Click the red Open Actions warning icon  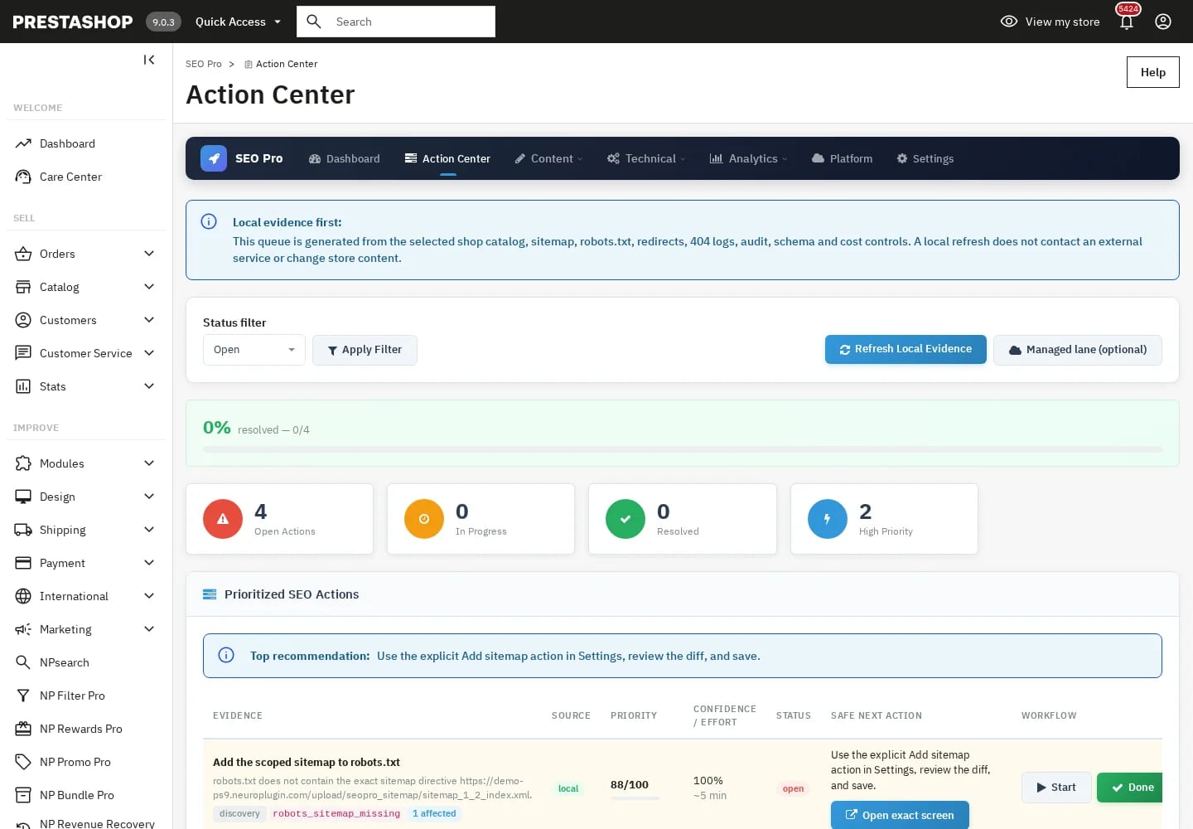coord(223,519)
